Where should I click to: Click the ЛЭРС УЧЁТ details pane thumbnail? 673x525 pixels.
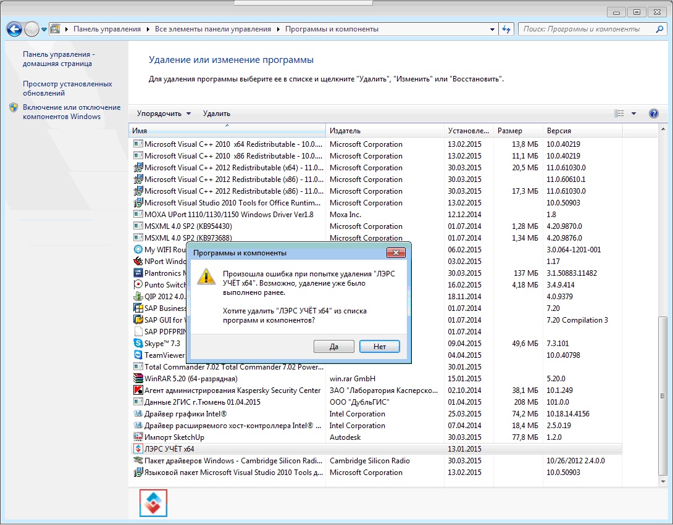click(x=153, y=503)
